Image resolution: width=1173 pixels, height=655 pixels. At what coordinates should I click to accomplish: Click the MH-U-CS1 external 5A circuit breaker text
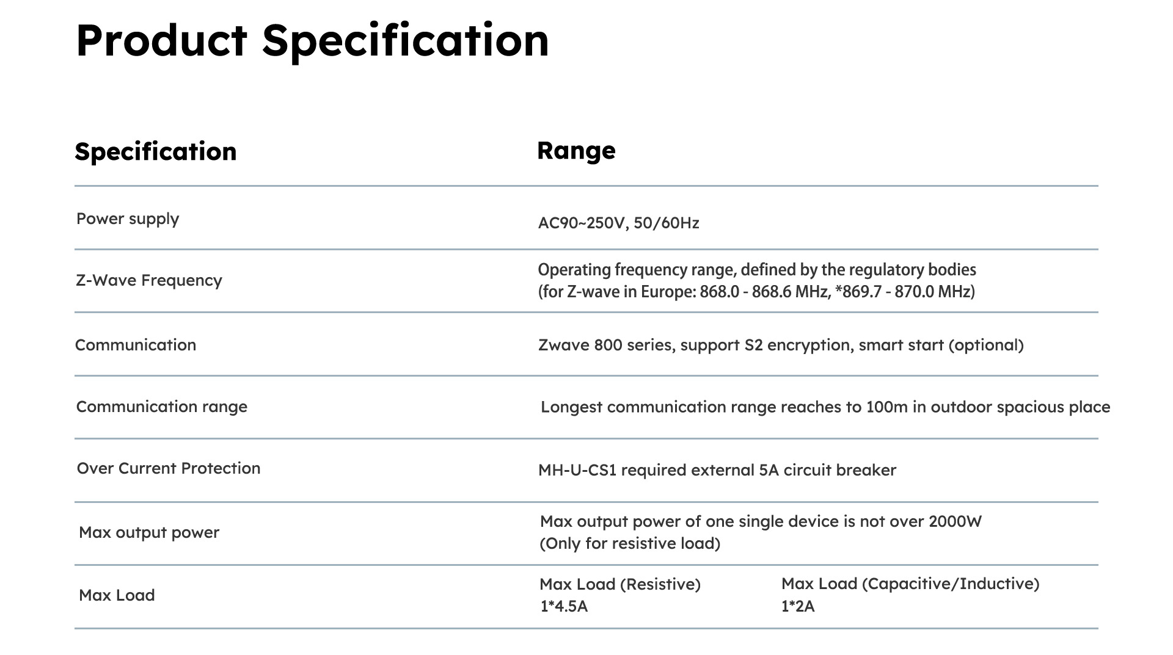coord(717,470)
